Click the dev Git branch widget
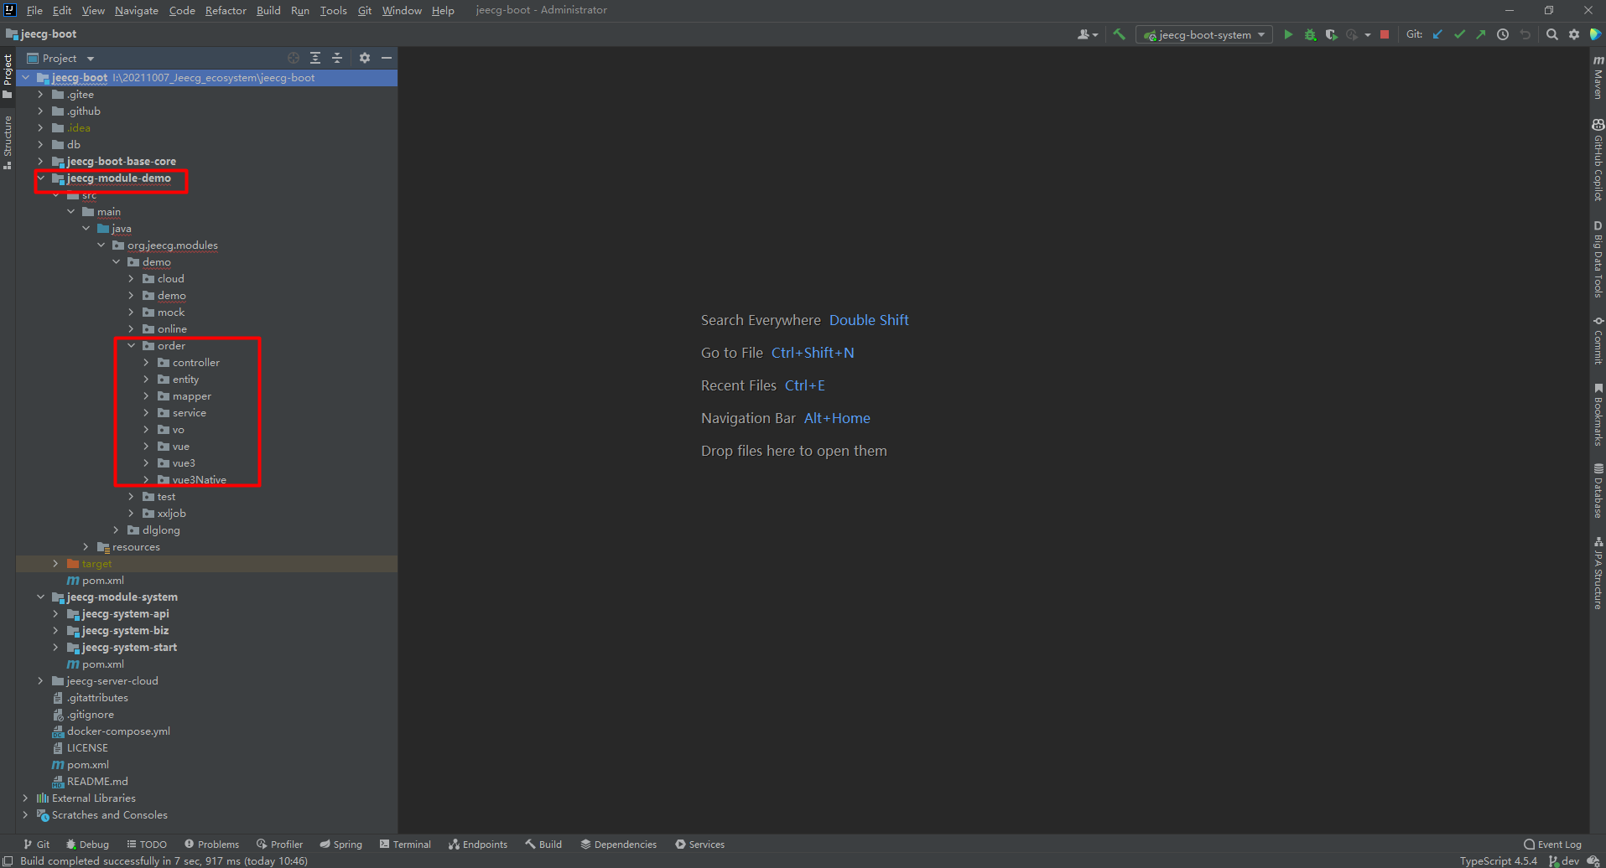The height and width of the screenshot is (868, 1606). tap(1563, 860)
